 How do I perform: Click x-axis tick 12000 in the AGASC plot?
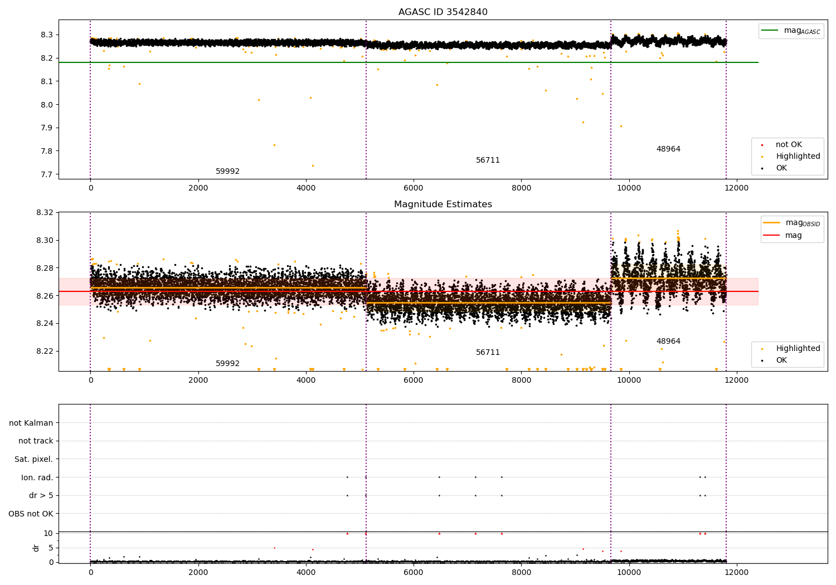(x=737, y=188)
